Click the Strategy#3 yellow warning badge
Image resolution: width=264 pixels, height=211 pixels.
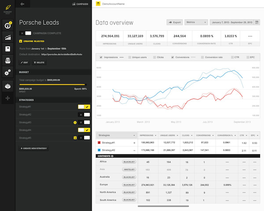point(75,122)
